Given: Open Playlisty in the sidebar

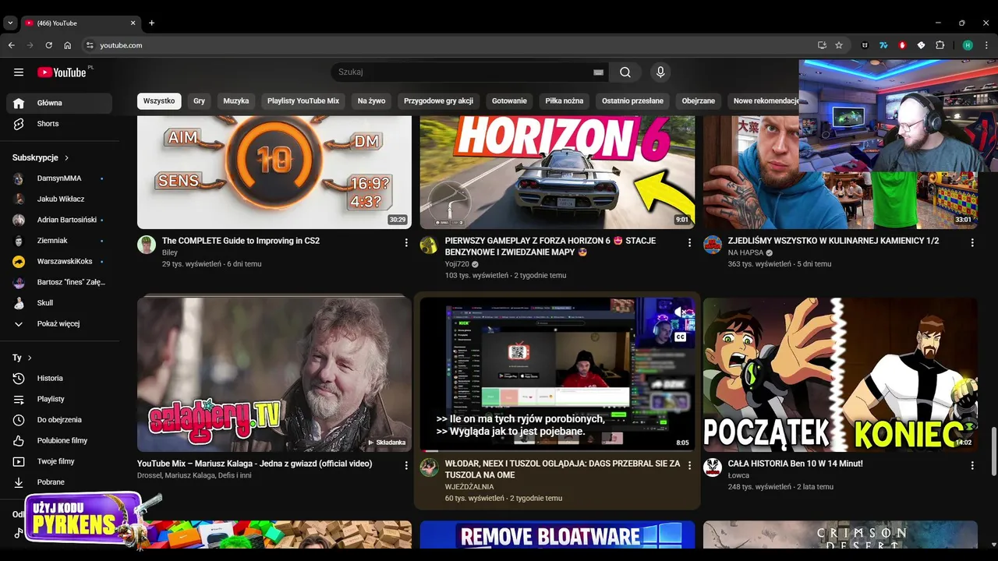Looking at the screenshot, I should [59, 399].
